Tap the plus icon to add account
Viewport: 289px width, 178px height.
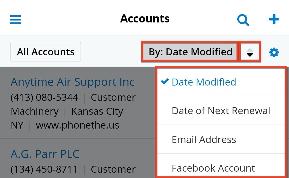pos(274,19)
